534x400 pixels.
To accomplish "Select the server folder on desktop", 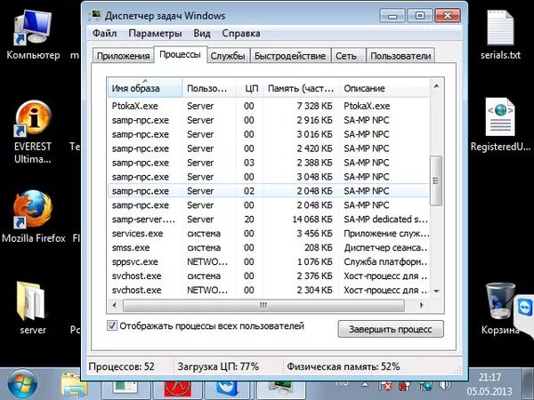I will (32, 308).
